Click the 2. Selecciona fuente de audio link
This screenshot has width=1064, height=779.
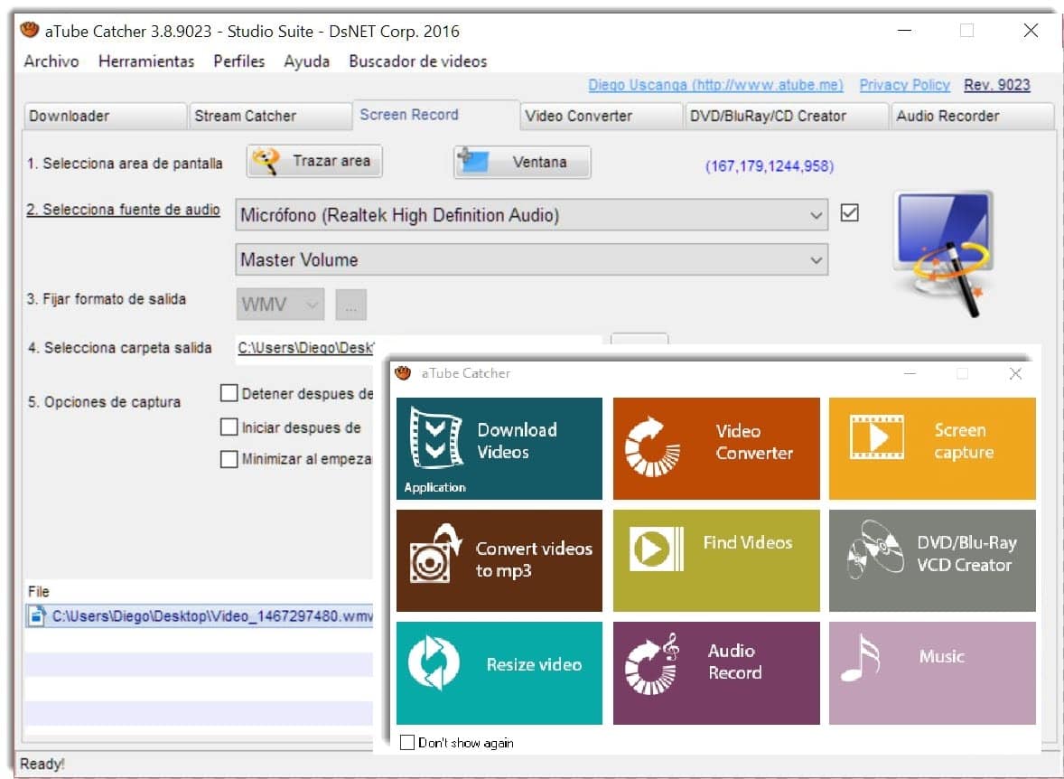(123, 209)
